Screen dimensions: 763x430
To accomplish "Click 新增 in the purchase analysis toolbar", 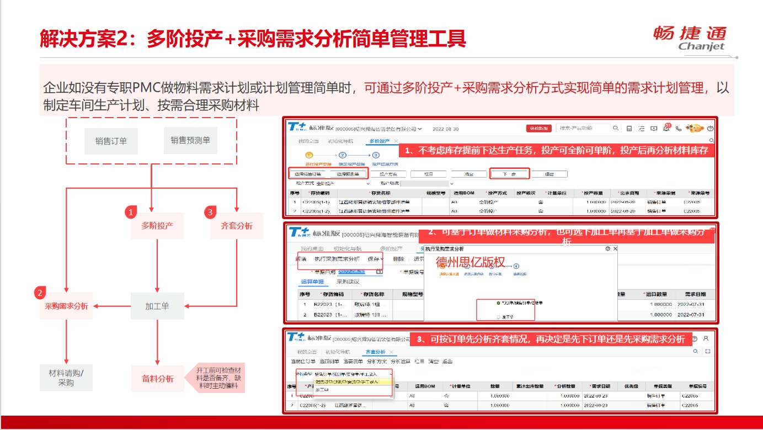I will 301,259.
